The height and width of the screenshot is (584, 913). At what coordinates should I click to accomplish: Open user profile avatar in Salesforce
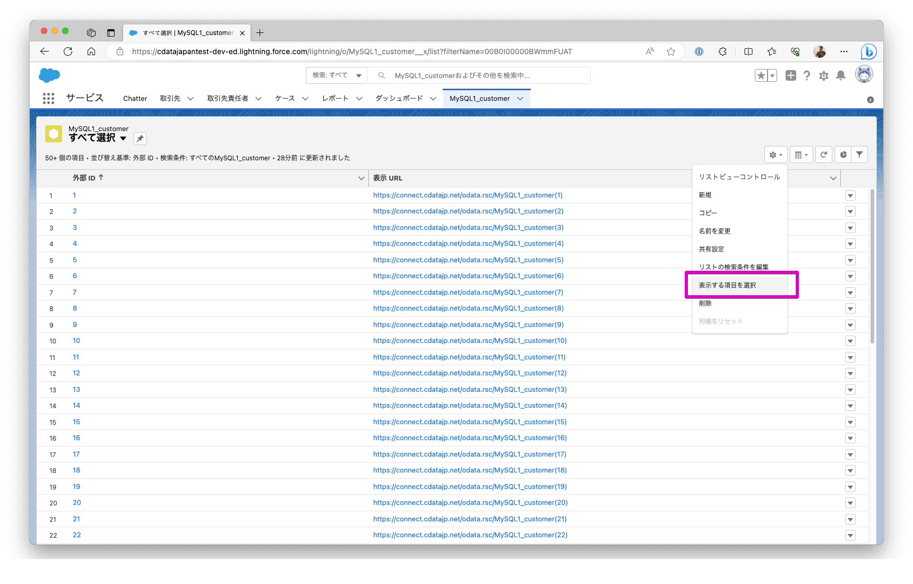[864, 74]
